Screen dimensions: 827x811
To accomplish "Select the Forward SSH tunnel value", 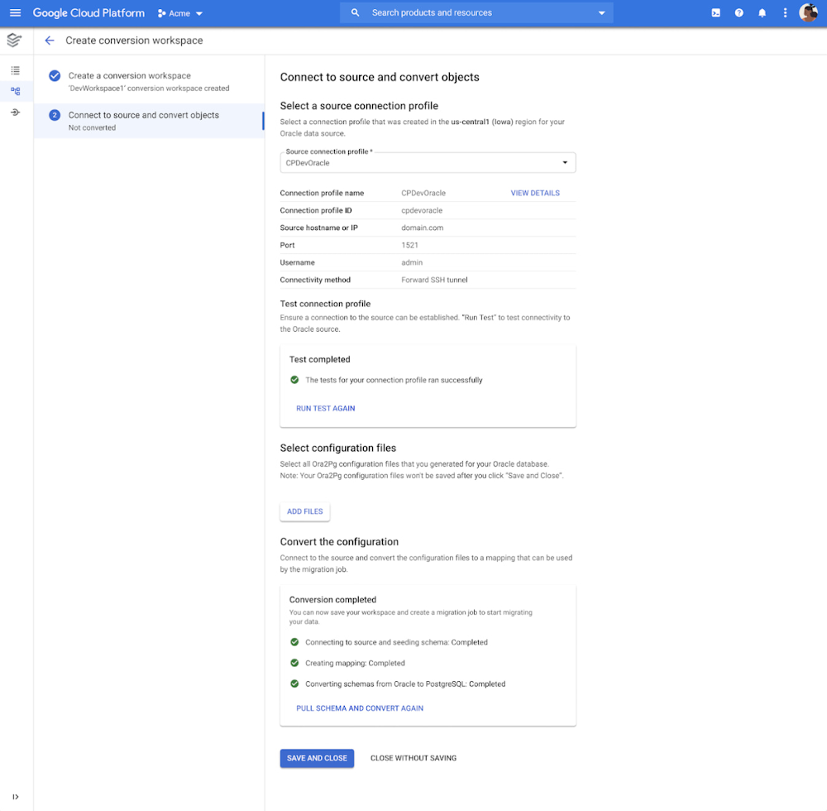I will click(x=434, y=281).
